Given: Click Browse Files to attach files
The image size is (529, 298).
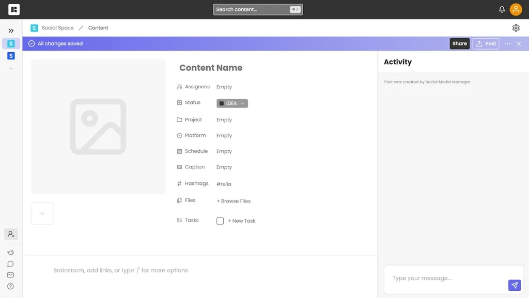Looking at the screenshot, I should pyautogui.click(x=234, y=201).
